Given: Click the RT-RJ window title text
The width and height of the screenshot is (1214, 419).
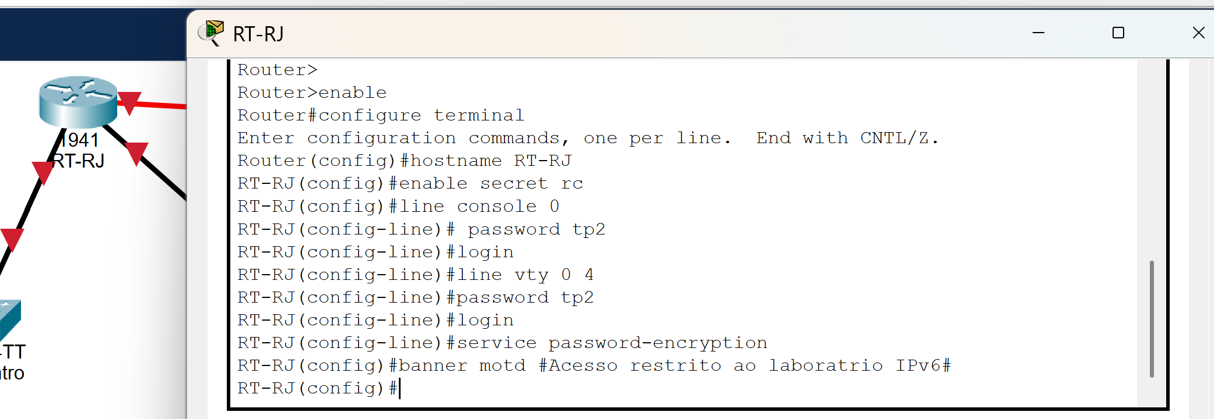Looking at the screenshot, I should point(258,34).
